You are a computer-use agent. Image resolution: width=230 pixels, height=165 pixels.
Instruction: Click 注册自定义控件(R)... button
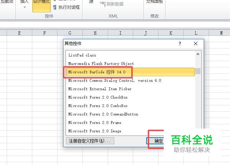click(90, 141)
